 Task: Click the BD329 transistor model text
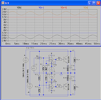coord(69,60)
